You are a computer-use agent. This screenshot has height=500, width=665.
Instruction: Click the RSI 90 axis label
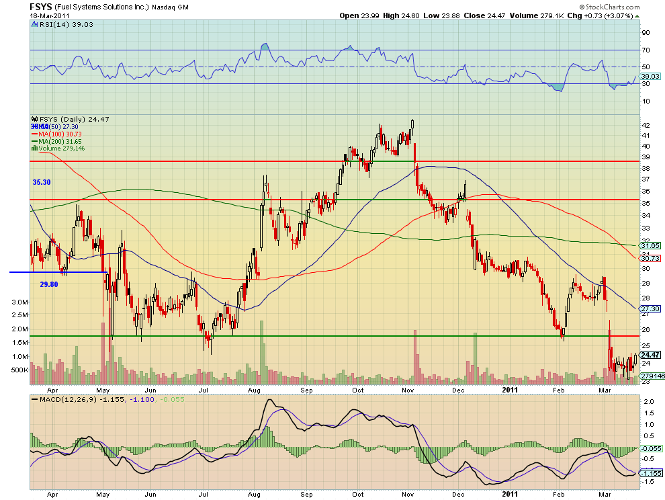click(x=646, y=33)
